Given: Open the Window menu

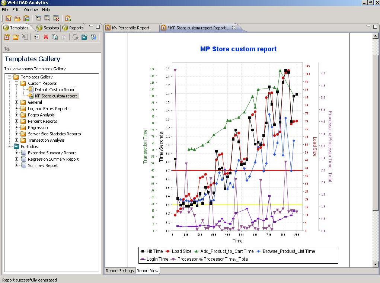Looking at the screenshot, I should [31, 10].
